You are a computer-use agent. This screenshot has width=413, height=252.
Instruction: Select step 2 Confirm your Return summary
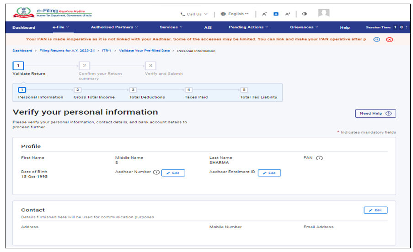[84, 66]
